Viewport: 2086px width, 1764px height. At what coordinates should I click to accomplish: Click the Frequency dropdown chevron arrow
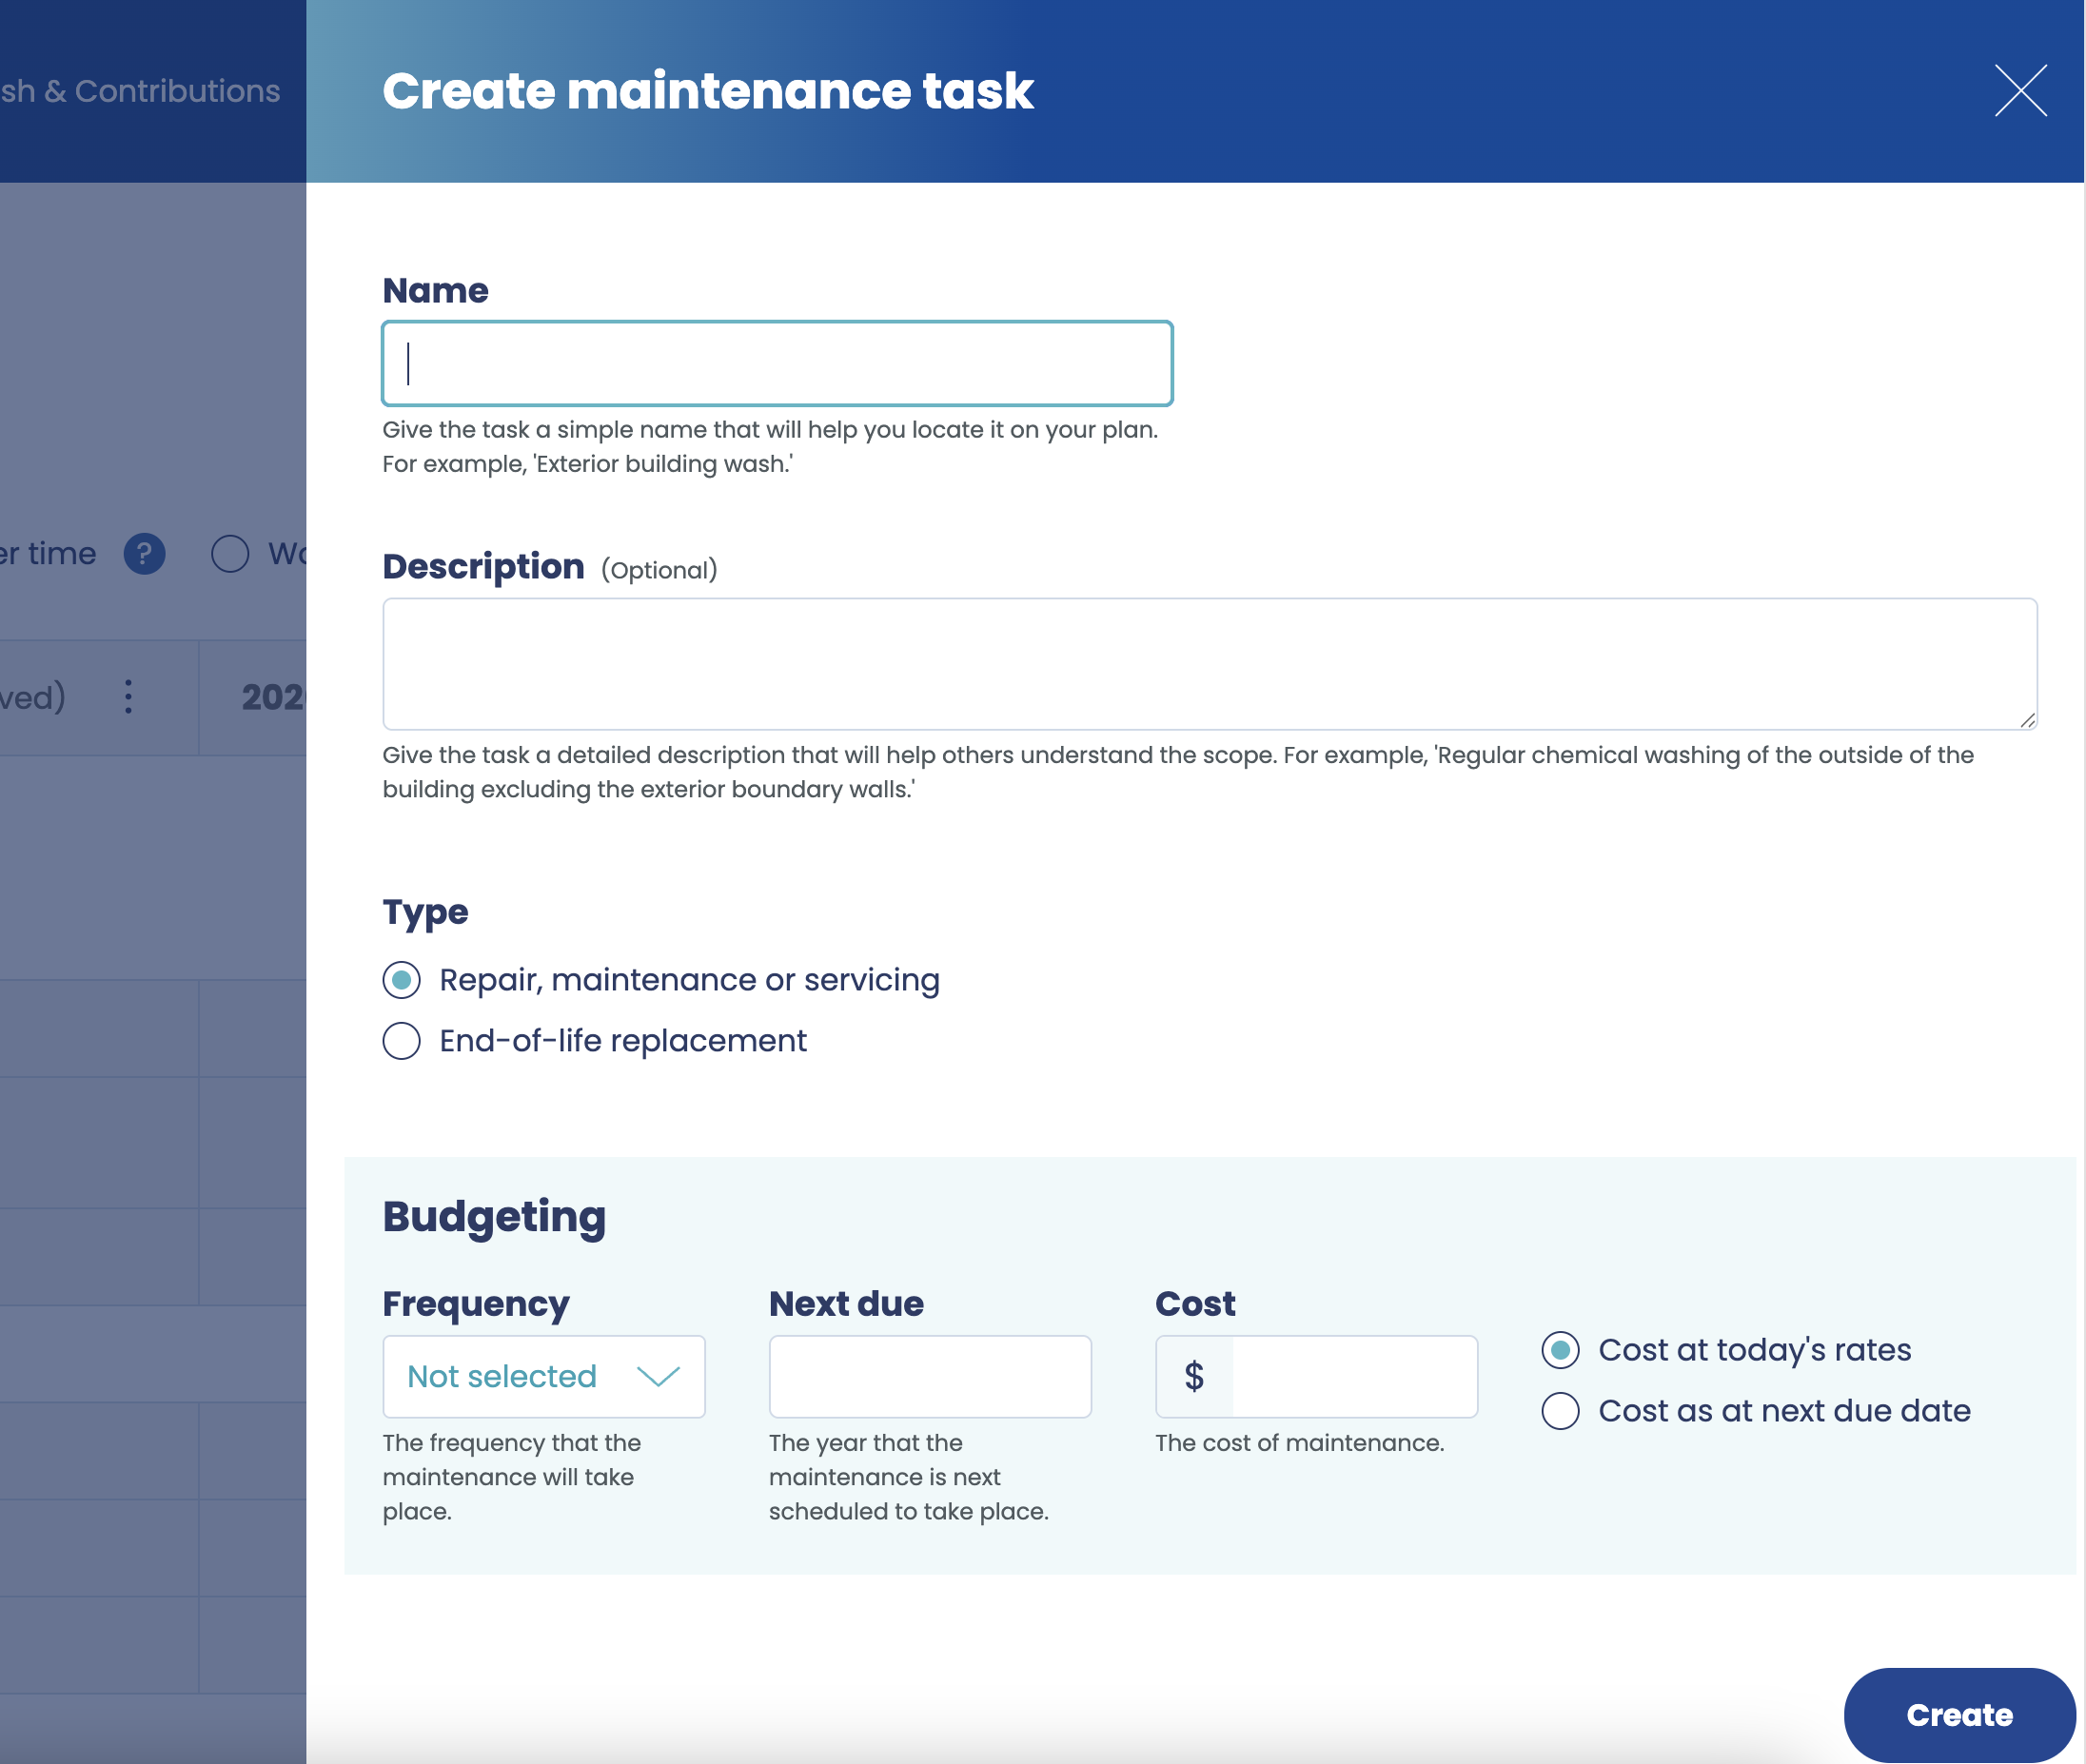pyautogui.click(x=658, y=1377)
